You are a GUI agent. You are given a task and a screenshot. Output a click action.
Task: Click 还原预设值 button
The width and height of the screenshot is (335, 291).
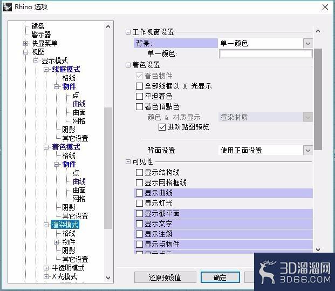coord(165,278)
